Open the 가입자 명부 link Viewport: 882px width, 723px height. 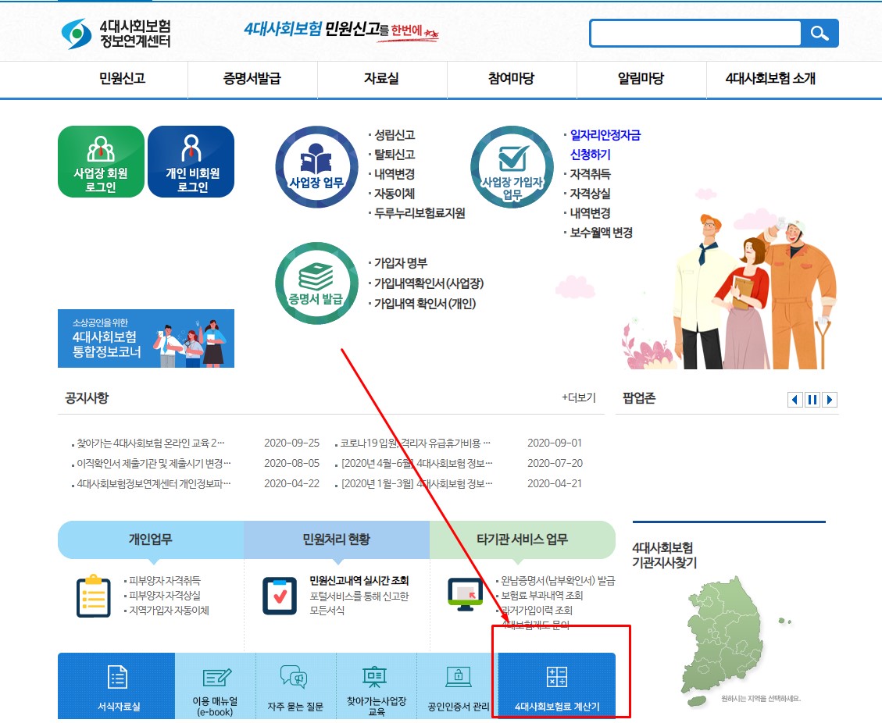pyautogui.click(x=401, y=263)
